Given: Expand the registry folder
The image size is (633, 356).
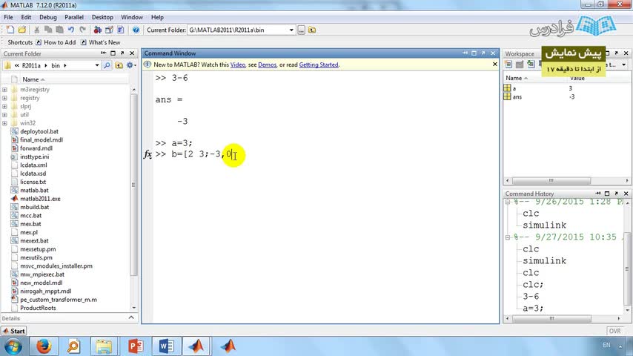Looking at the screenshot, I should 4,98.
